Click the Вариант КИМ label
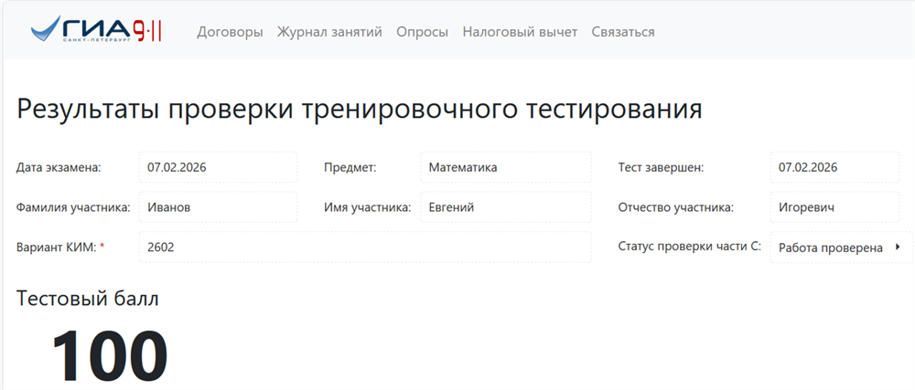Image resolution: width=915 pixels, height=390 pixels. coord(60,247)
